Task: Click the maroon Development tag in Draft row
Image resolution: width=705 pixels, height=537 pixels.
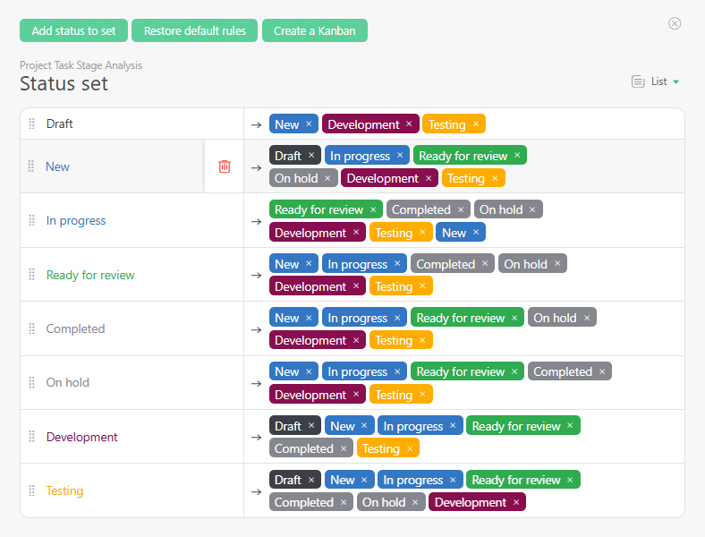Action: pos(363,124)
